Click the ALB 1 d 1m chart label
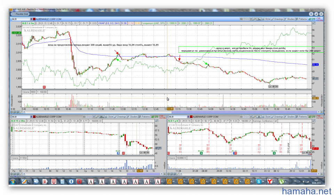This screenshot has height=195, width=334. coord(28,23)
